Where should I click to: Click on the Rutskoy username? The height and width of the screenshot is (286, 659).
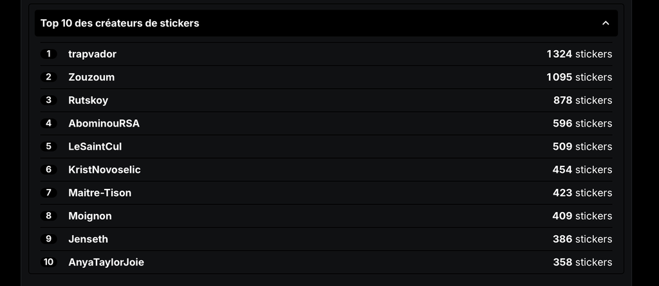coord(88,100)
